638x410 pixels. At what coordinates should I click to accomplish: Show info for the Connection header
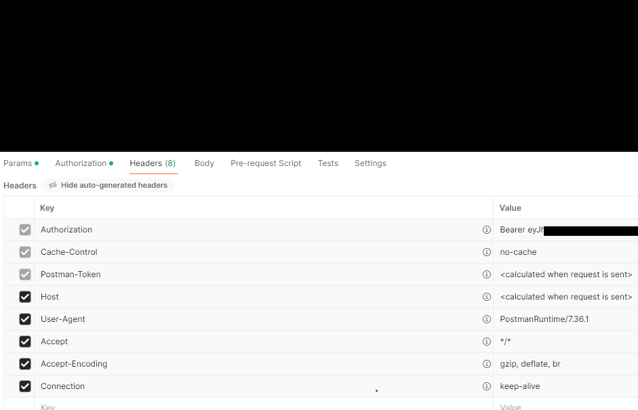click(486, 386)
